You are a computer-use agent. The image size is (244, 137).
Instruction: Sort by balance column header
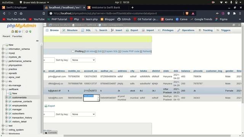point(186,71)
